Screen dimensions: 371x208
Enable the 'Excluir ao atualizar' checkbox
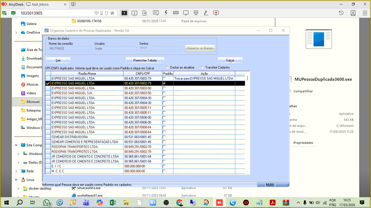167,68
